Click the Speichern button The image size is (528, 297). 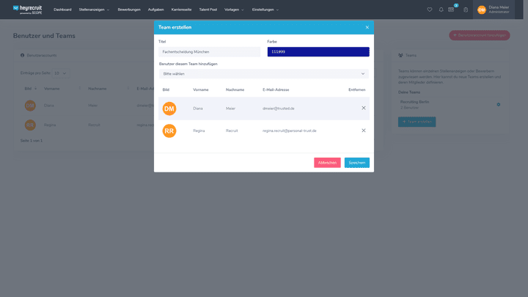(357, 163)
